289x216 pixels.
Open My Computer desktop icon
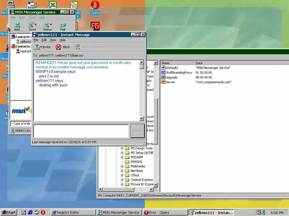(10, 5)
